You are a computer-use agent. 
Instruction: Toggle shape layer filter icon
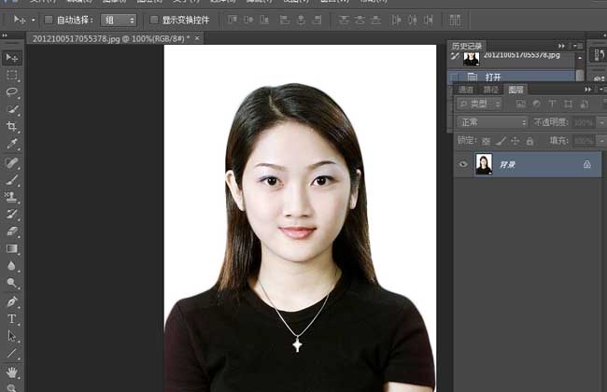[x=569, y=104]
